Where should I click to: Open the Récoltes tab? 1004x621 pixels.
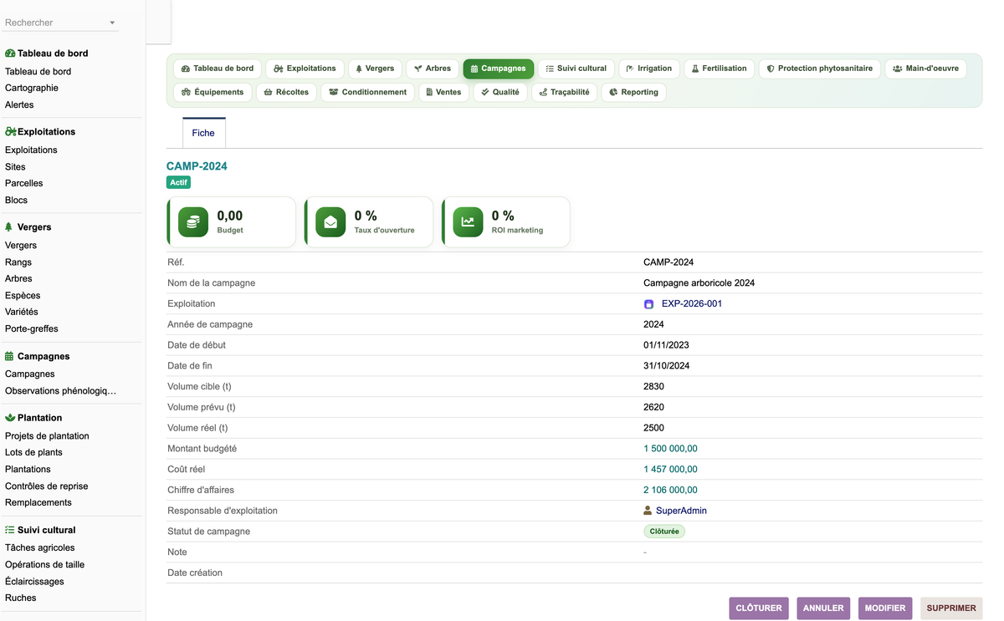point(286,92)
